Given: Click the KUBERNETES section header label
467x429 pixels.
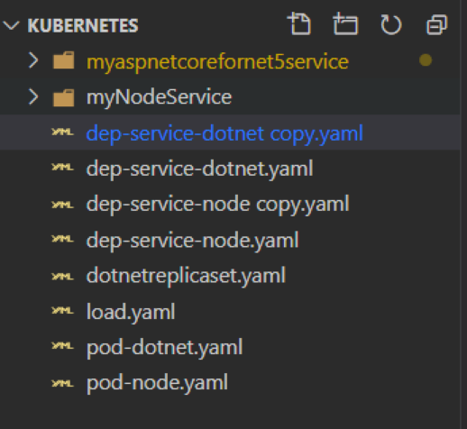Looking at the screenshot, I should click(x=83, y=25).
